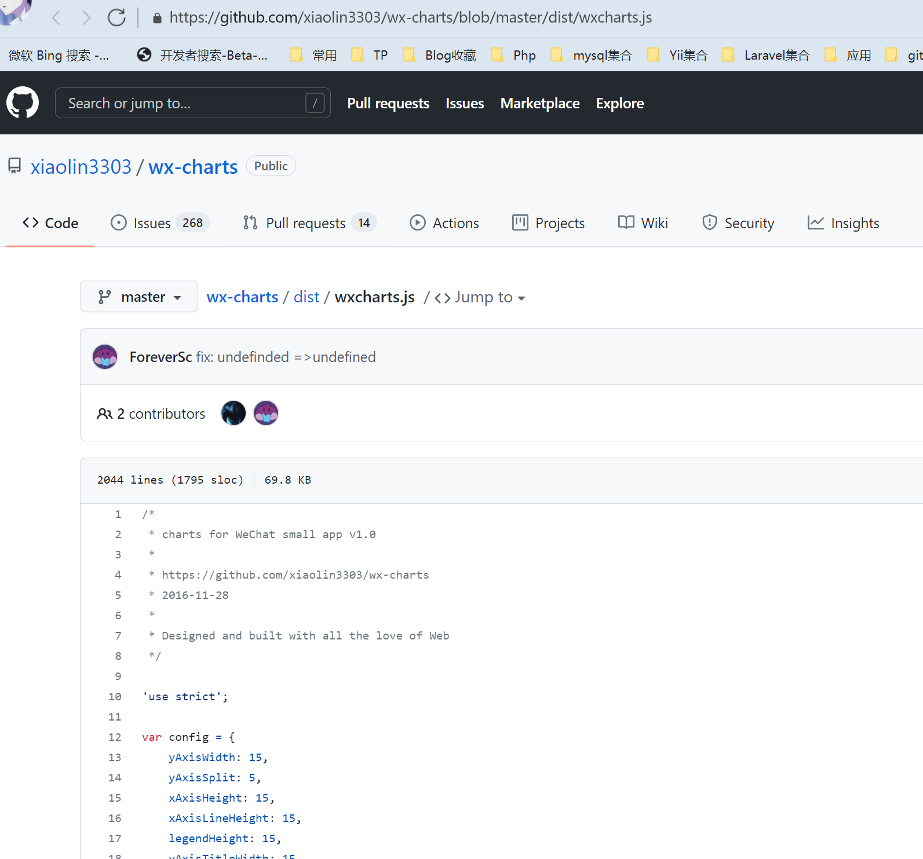The image size is (923, 859).
Task: Switch to the Code tab
Action: point(50,223)
